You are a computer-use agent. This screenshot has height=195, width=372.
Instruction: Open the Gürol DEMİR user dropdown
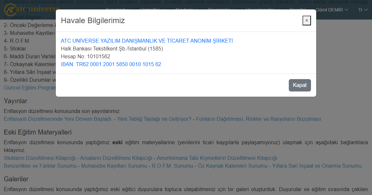click(332, 10)
